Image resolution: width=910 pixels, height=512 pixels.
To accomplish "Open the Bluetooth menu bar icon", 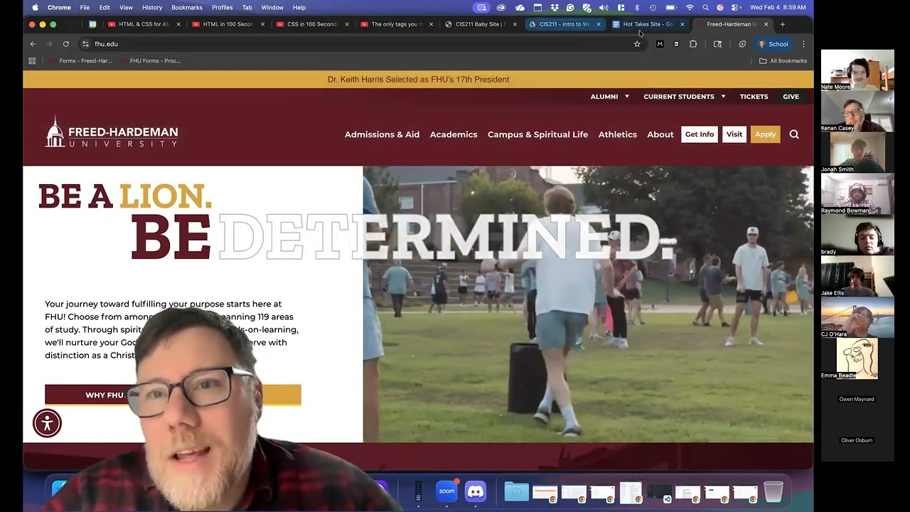I will pyautogui.click(x=636, y=8).
